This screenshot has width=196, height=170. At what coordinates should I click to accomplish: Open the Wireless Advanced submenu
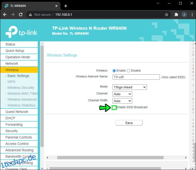pyautogui.click(x=21, y=99)
